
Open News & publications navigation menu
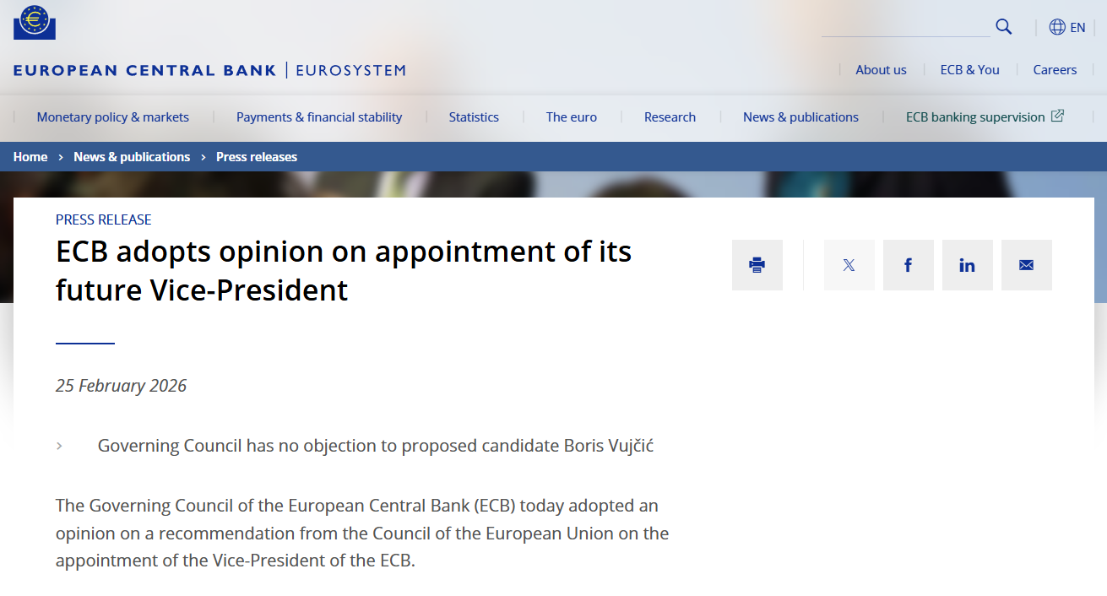pyautogui.click(x=800, y=117)
